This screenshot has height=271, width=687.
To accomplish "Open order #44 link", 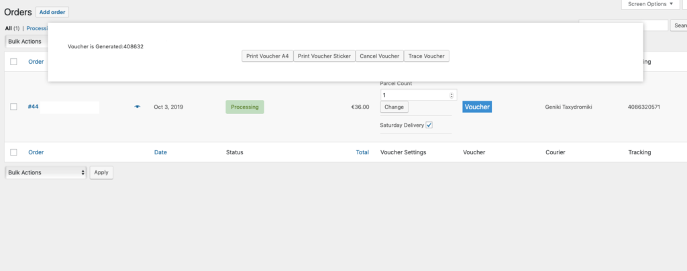I will pos(34,107).
